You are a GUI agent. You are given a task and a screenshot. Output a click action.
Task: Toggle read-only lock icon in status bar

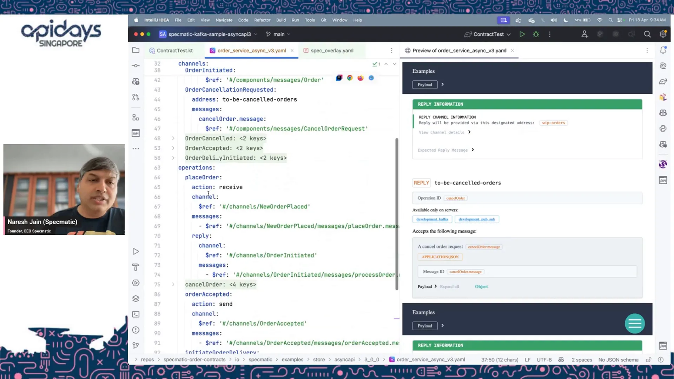(648, 360)
